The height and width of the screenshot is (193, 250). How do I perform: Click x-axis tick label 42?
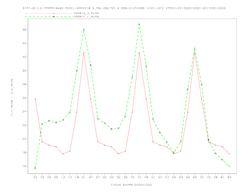tap(132, 177)
